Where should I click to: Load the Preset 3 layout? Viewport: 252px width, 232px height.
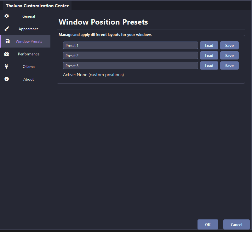point(209,65)
